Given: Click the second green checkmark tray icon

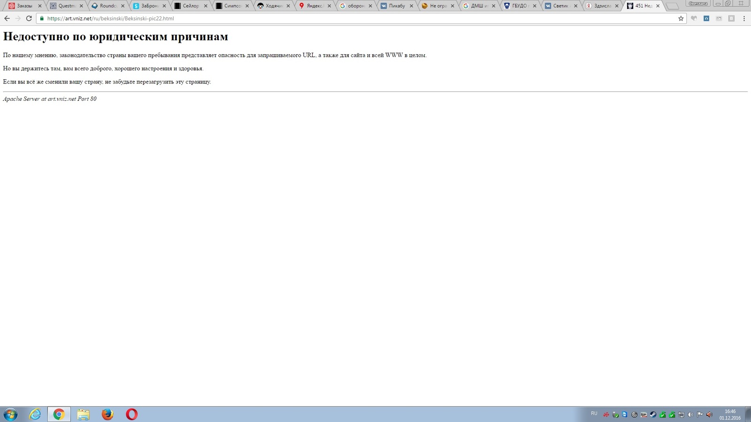Looking at the screenshot, I should [x=672, y=414].
